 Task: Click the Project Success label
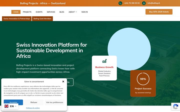click(x=143, y=89)
